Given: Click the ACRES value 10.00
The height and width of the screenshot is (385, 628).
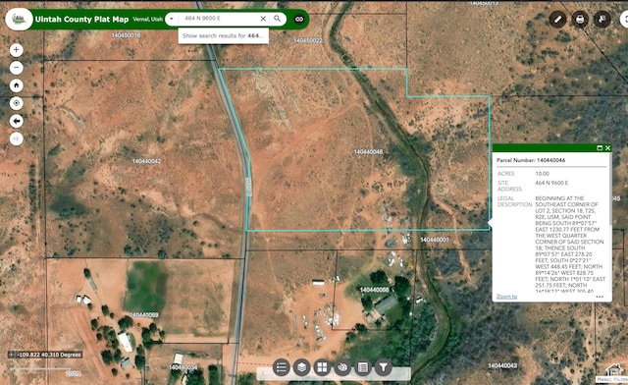Looking at the screenshot, I should [x=542, y=174].
